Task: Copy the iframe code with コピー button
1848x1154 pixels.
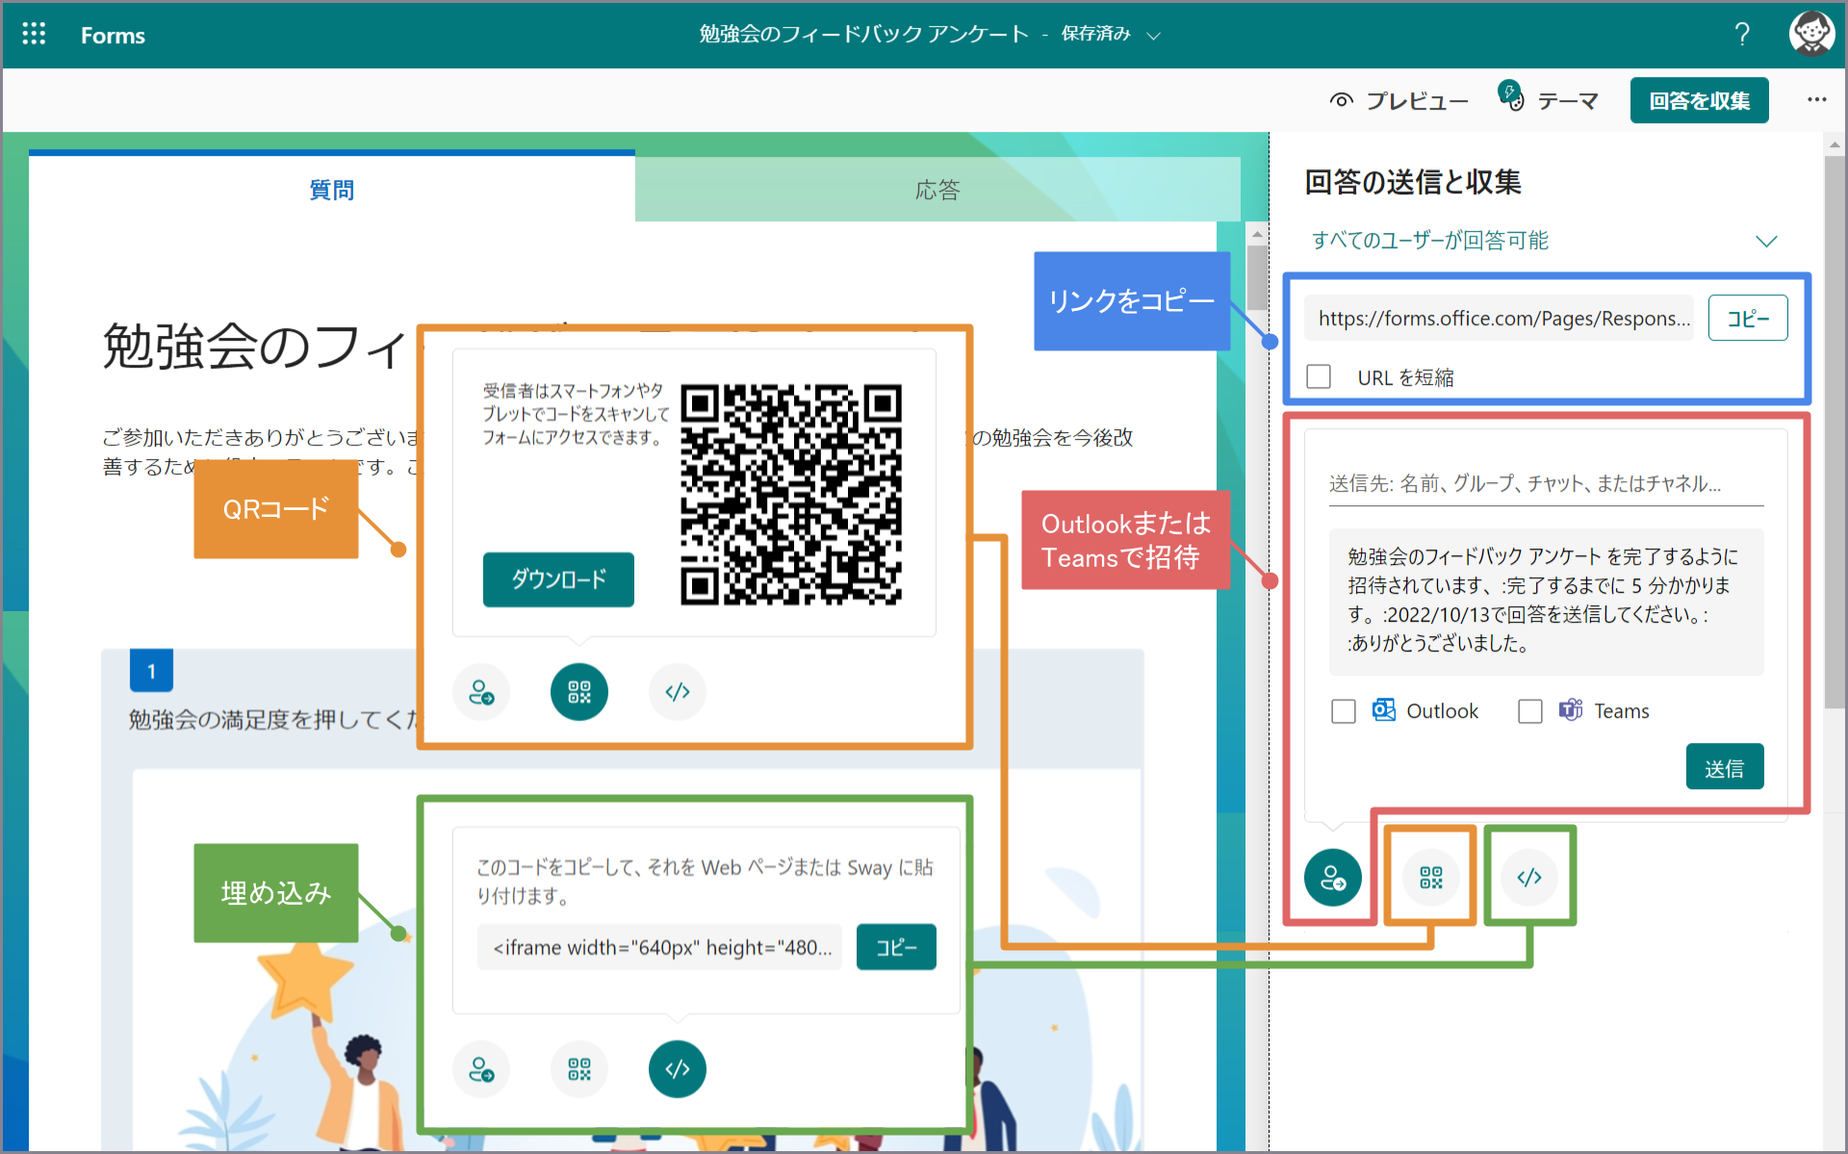Action: pos(896,947)
